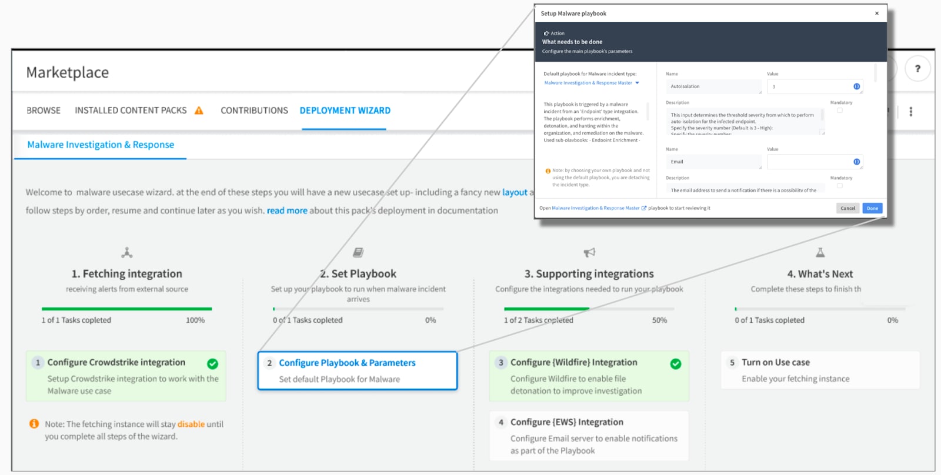Select the Deployment Wizard tab
Image resolution: width=941 pixels, height=475 pixels.
click(345, 111)
